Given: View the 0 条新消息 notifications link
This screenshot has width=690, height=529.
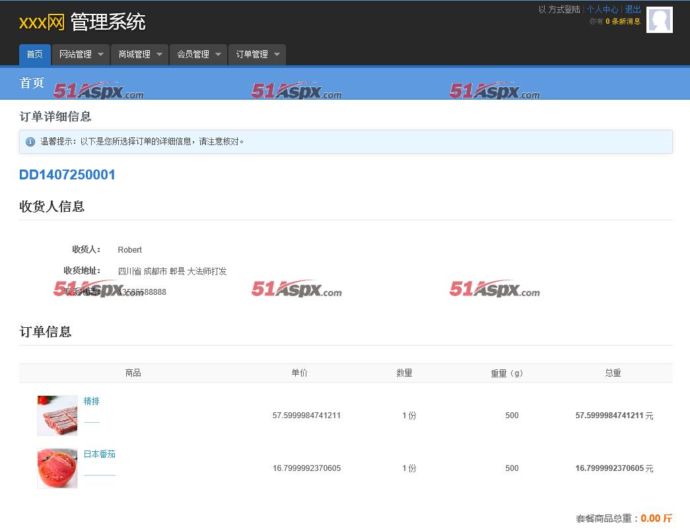Looking at the screenshot, I should coord(623,21).
